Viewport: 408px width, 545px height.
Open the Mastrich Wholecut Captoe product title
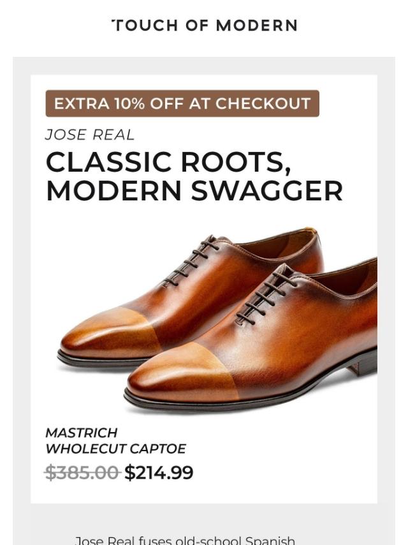click(x=115, y=441)
